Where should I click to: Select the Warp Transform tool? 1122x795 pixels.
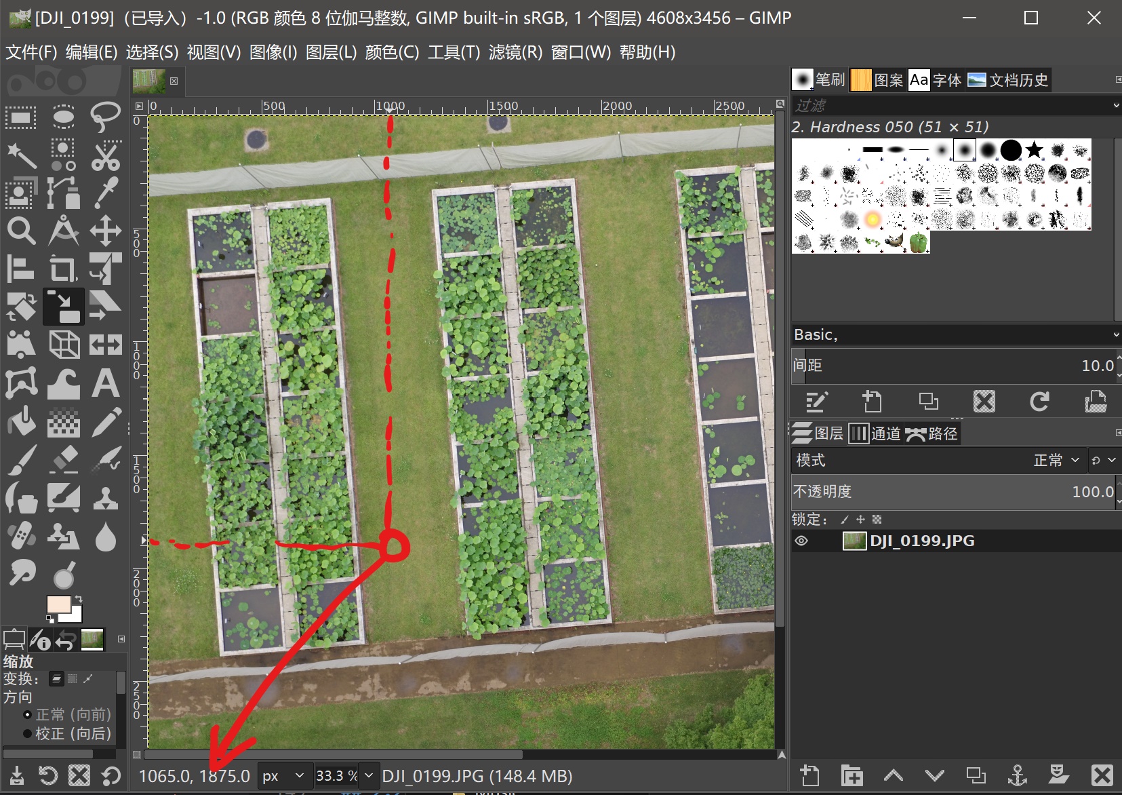pyautogui.click(x=64, y=383)
